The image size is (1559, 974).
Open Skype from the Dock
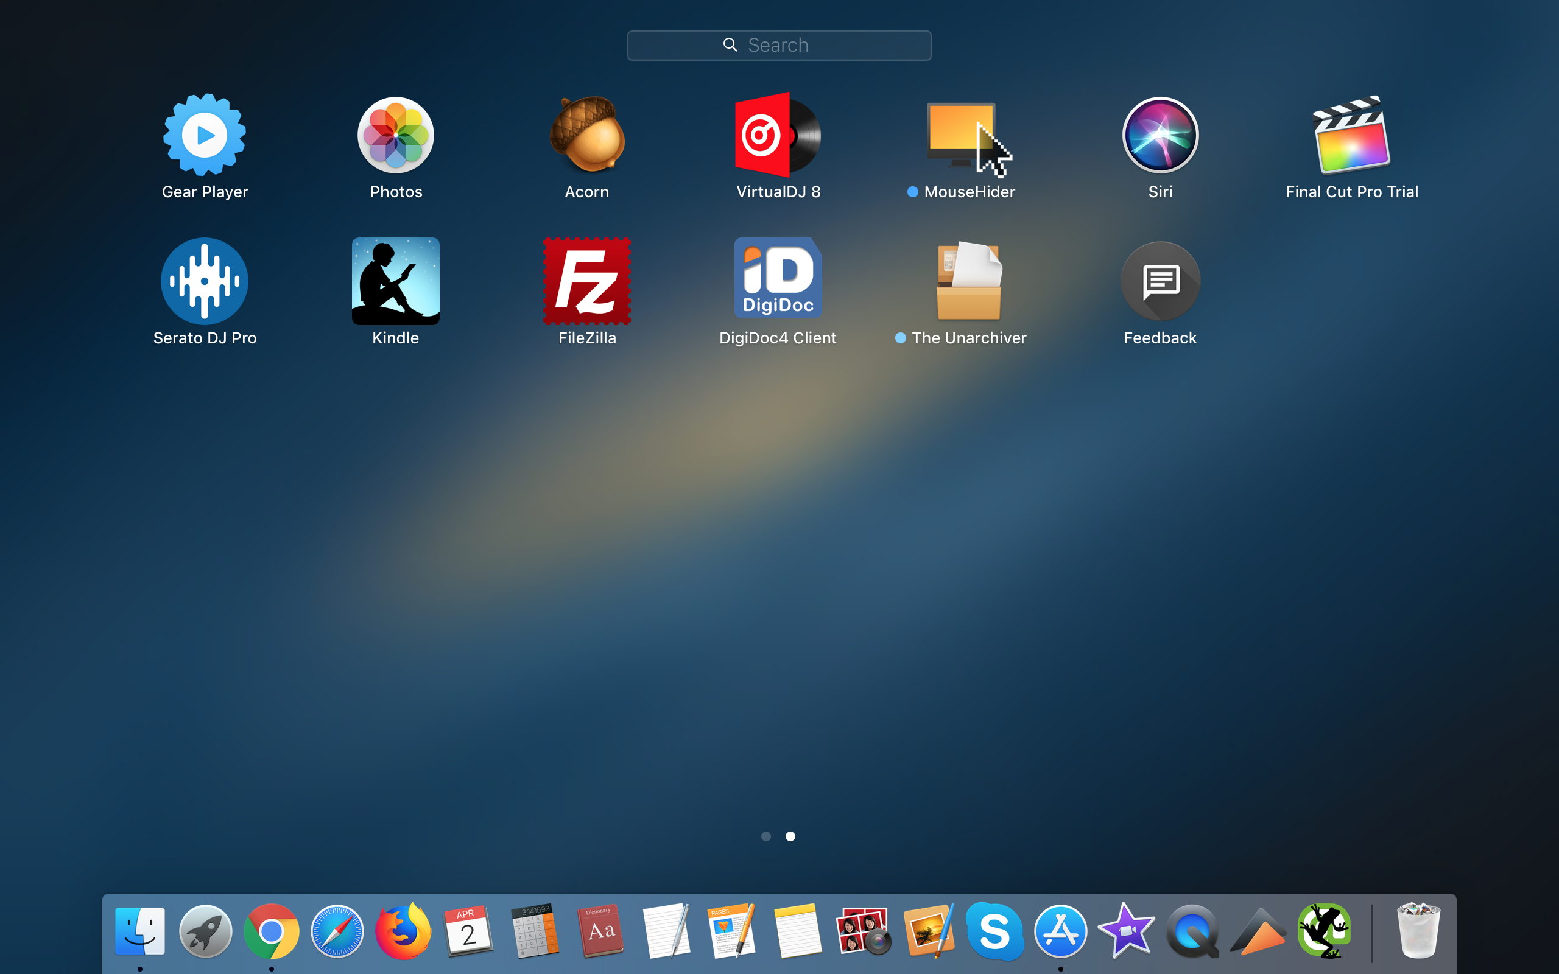(x=994, y=931)
